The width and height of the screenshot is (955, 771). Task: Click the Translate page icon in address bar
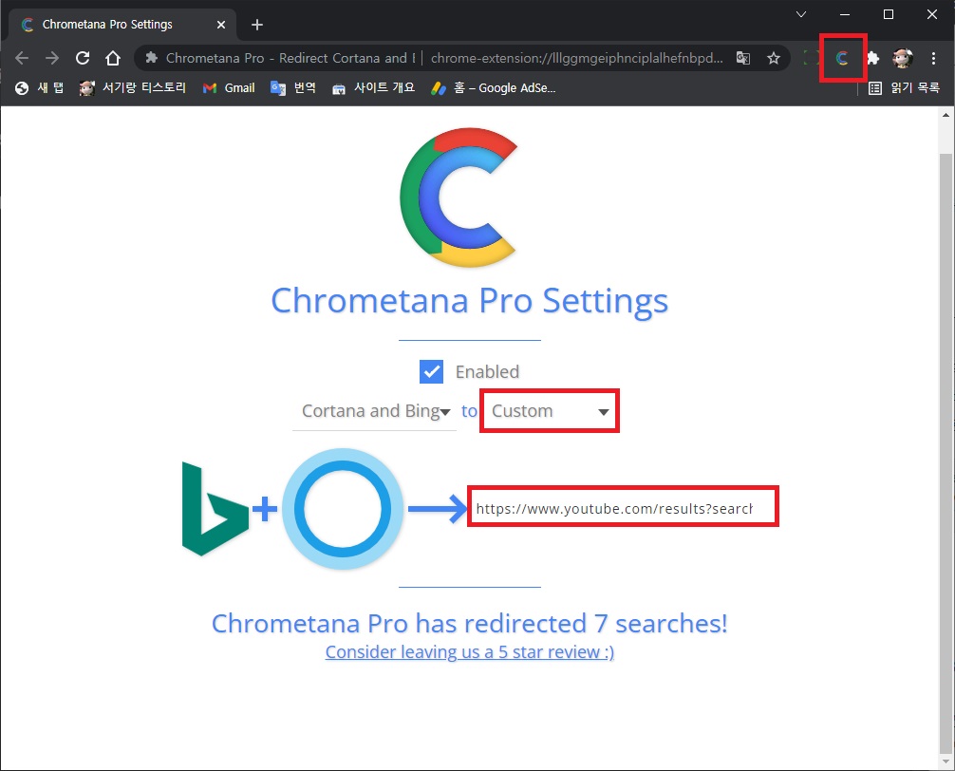[x=743, y=58]
